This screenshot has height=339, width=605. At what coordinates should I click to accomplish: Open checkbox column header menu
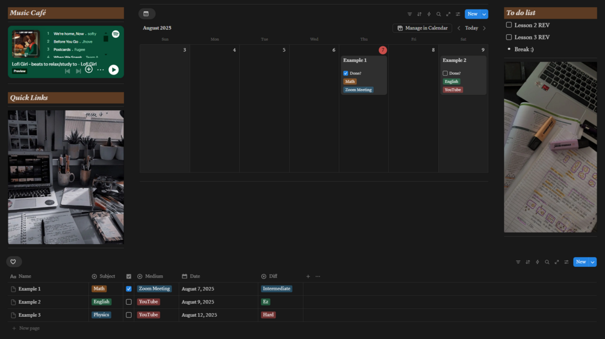[x=128, y=276]
